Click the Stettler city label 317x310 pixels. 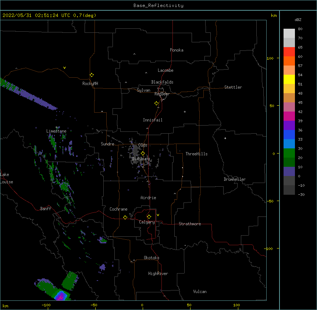tap(233, 87)
